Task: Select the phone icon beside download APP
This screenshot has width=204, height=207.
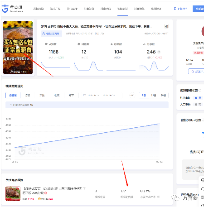Action: (175, 9)
